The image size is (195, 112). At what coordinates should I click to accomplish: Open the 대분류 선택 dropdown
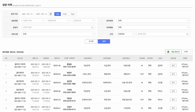tap(33, 21)
